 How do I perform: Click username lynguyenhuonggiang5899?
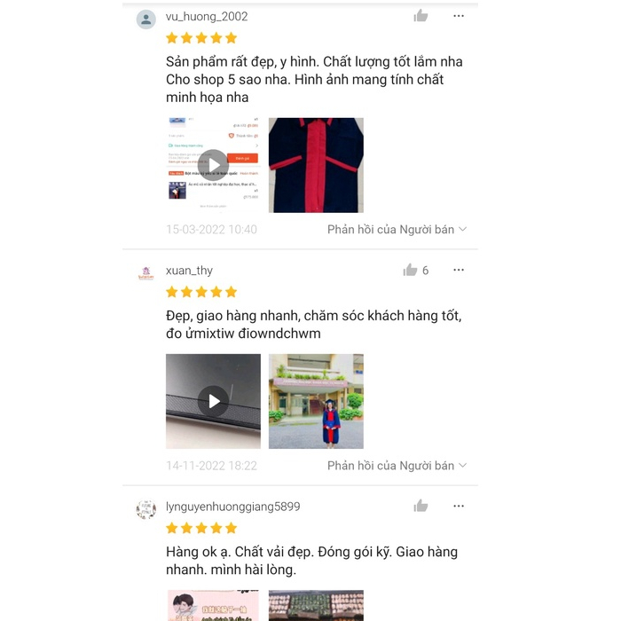pyautogui.click(x=232, y=507)
